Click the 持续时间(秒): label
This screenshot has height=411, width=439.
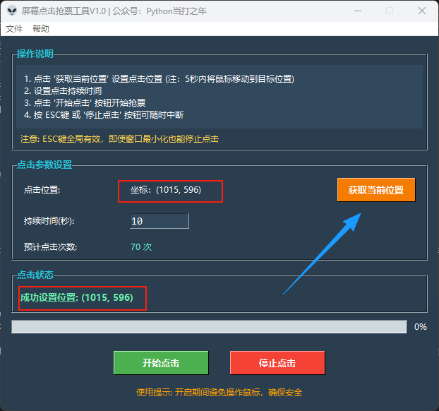49,221
